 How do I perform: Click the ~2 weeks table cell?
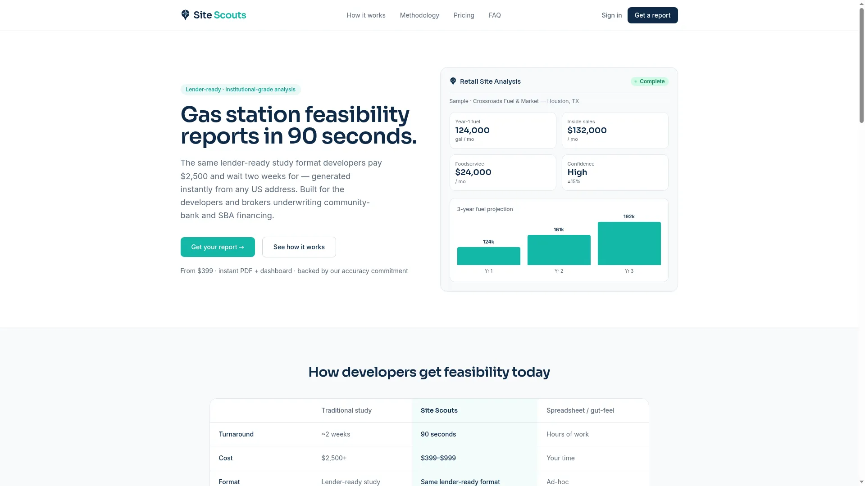[336, 434]
